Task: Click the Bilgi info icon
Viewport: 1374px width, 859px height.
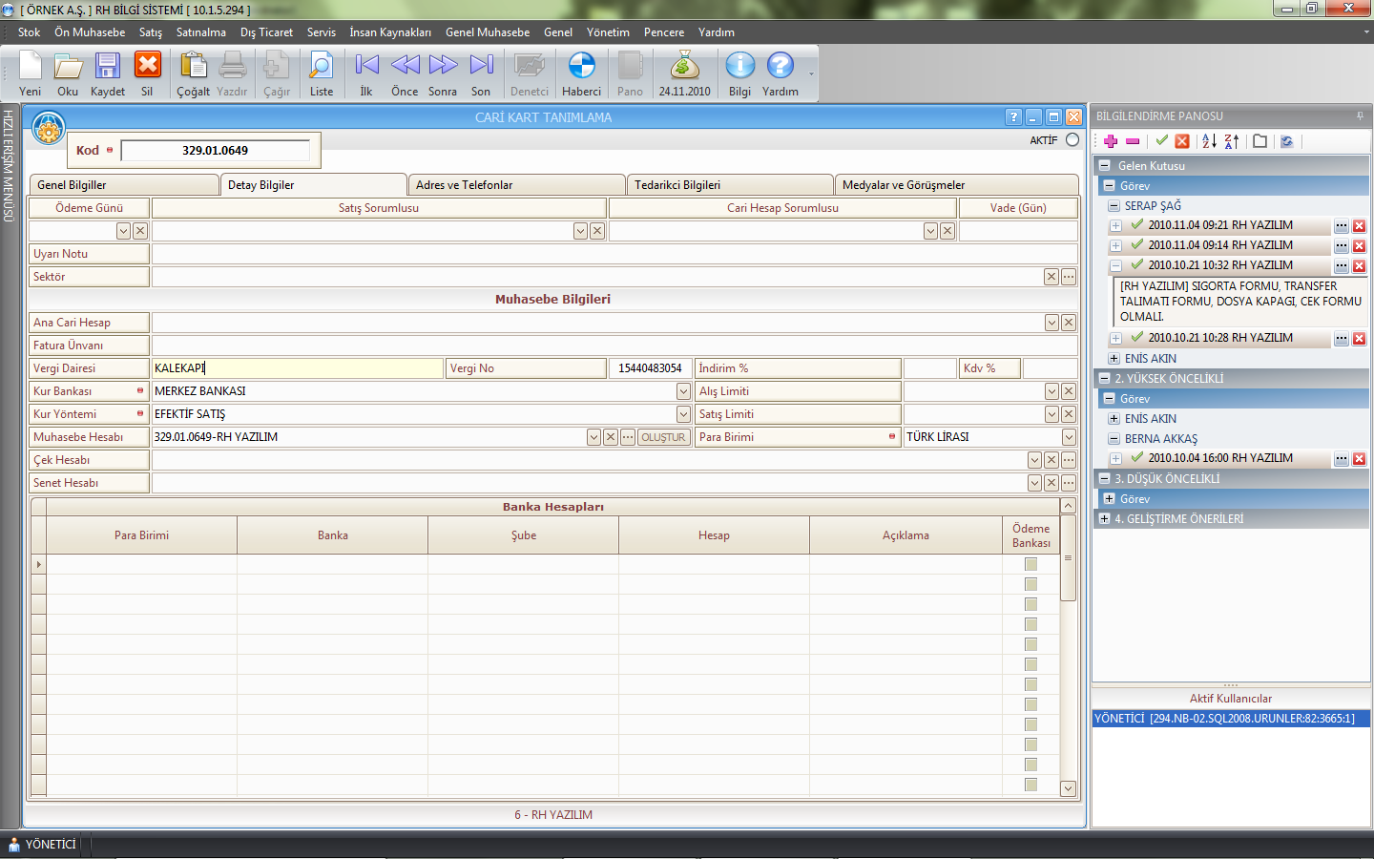Action: [739, 67]
